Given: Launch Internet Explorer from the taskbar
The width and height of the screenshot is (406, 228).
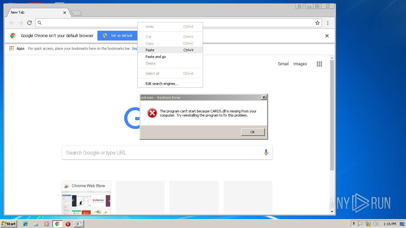Looking at the screenshot, I should point(25,224).
